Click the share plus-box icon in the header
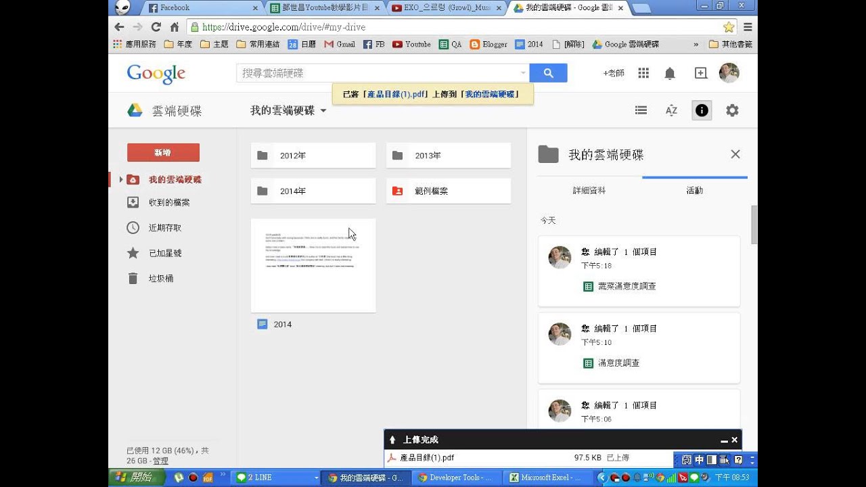This screenshot has height=487, width=866. 701,73
